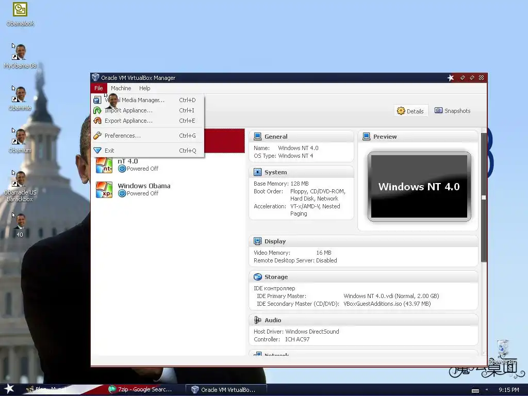This screenshot has width=528, height=396.
Task: Click the 'Host Driver: Windows DirectSound' text
Action: [296, 332]
